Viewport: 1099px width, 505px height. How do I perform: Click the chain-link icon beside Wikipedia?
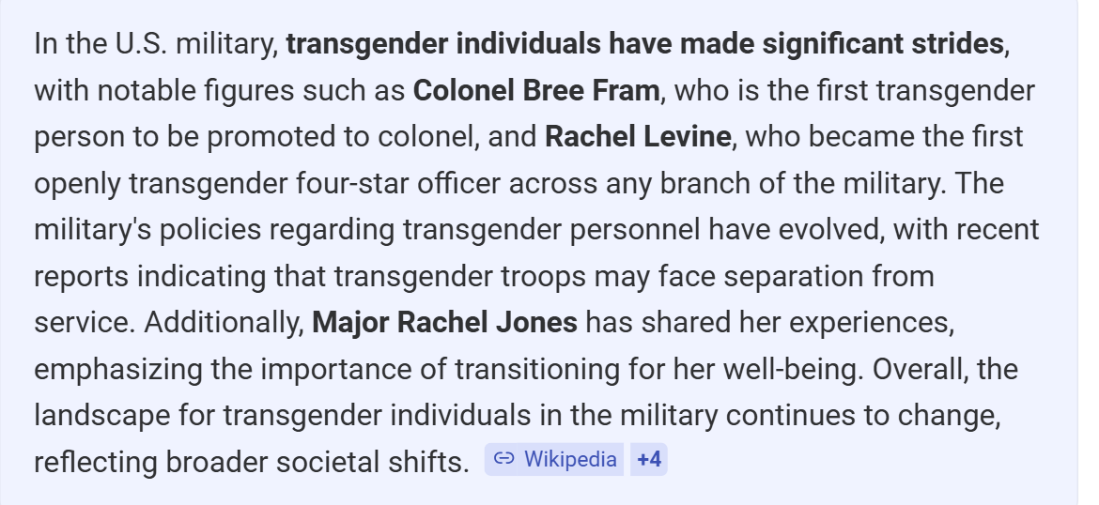tap(504, 459)
